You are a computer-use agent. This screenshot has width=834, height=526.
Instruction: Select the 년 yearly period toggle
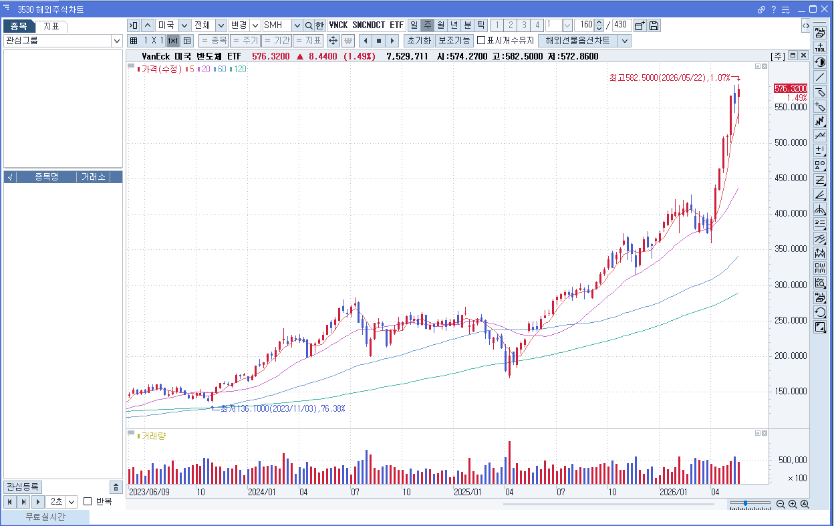tap(454, 25)
